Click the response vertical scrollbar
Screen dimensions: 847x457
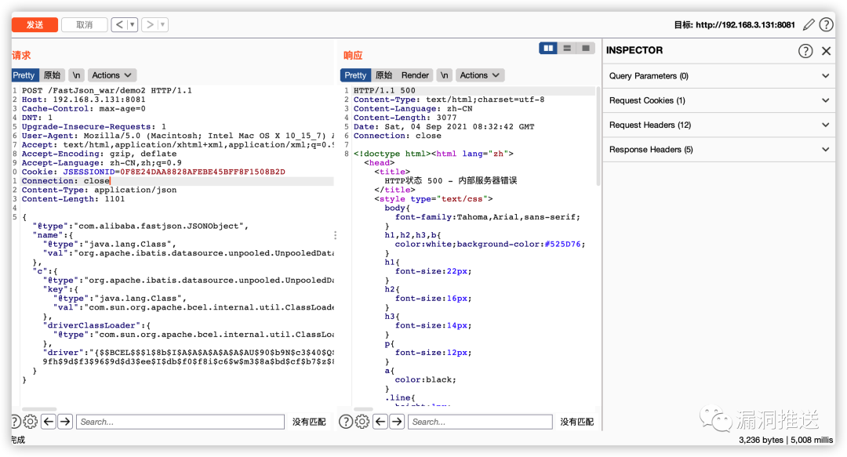[598, 136]
